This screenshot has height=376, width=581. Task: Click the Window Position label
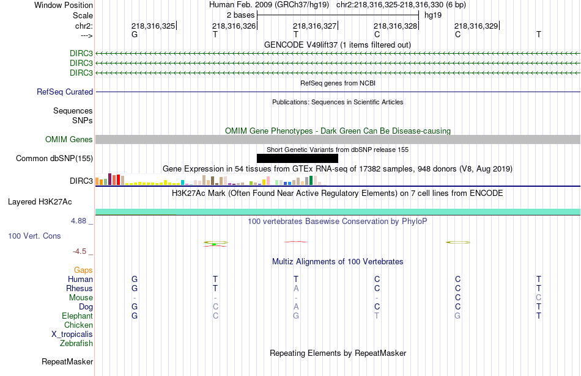(64, 5)
